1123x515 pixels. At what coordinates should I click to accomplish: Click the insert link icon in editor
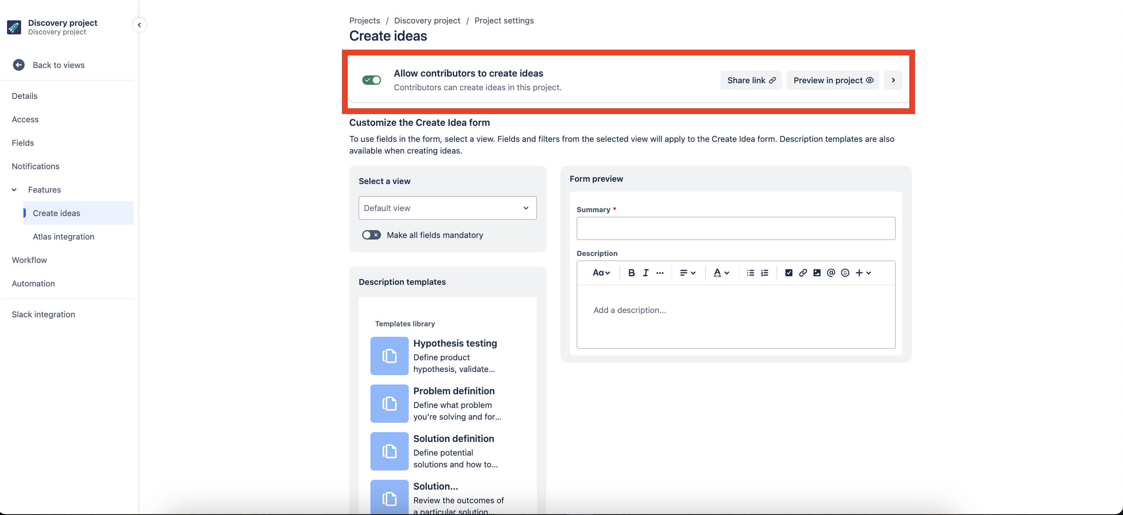coord(803,273)
